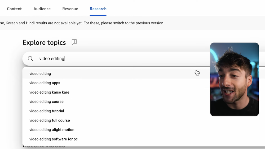Focus the Explore topics search field
This screenshot has height=149, width=265.
point(118,59)
